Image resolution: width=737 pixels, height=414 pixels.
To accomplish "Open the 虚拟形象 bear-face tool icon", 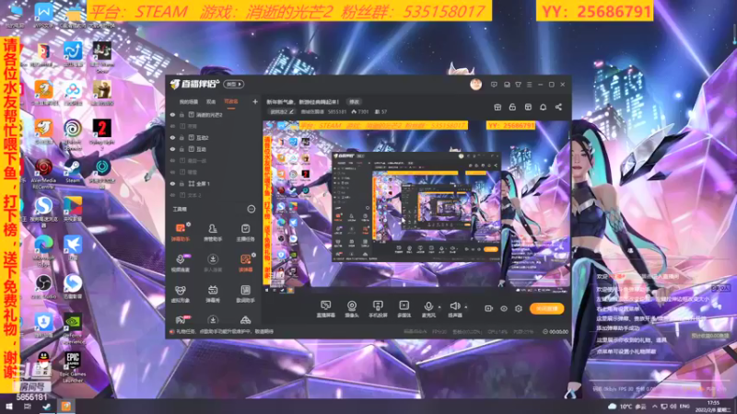I will [180, 293].
